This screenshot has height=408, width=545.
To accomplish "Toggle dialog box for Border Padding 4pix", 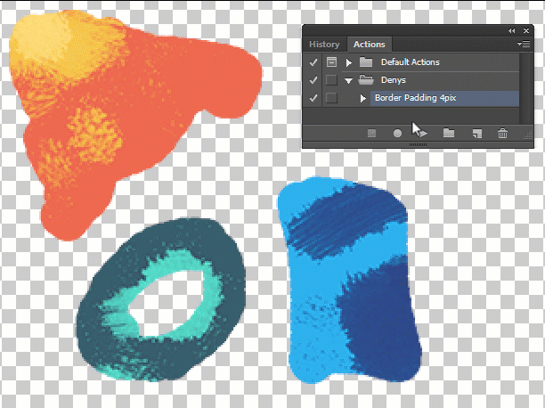I will 331,98.
